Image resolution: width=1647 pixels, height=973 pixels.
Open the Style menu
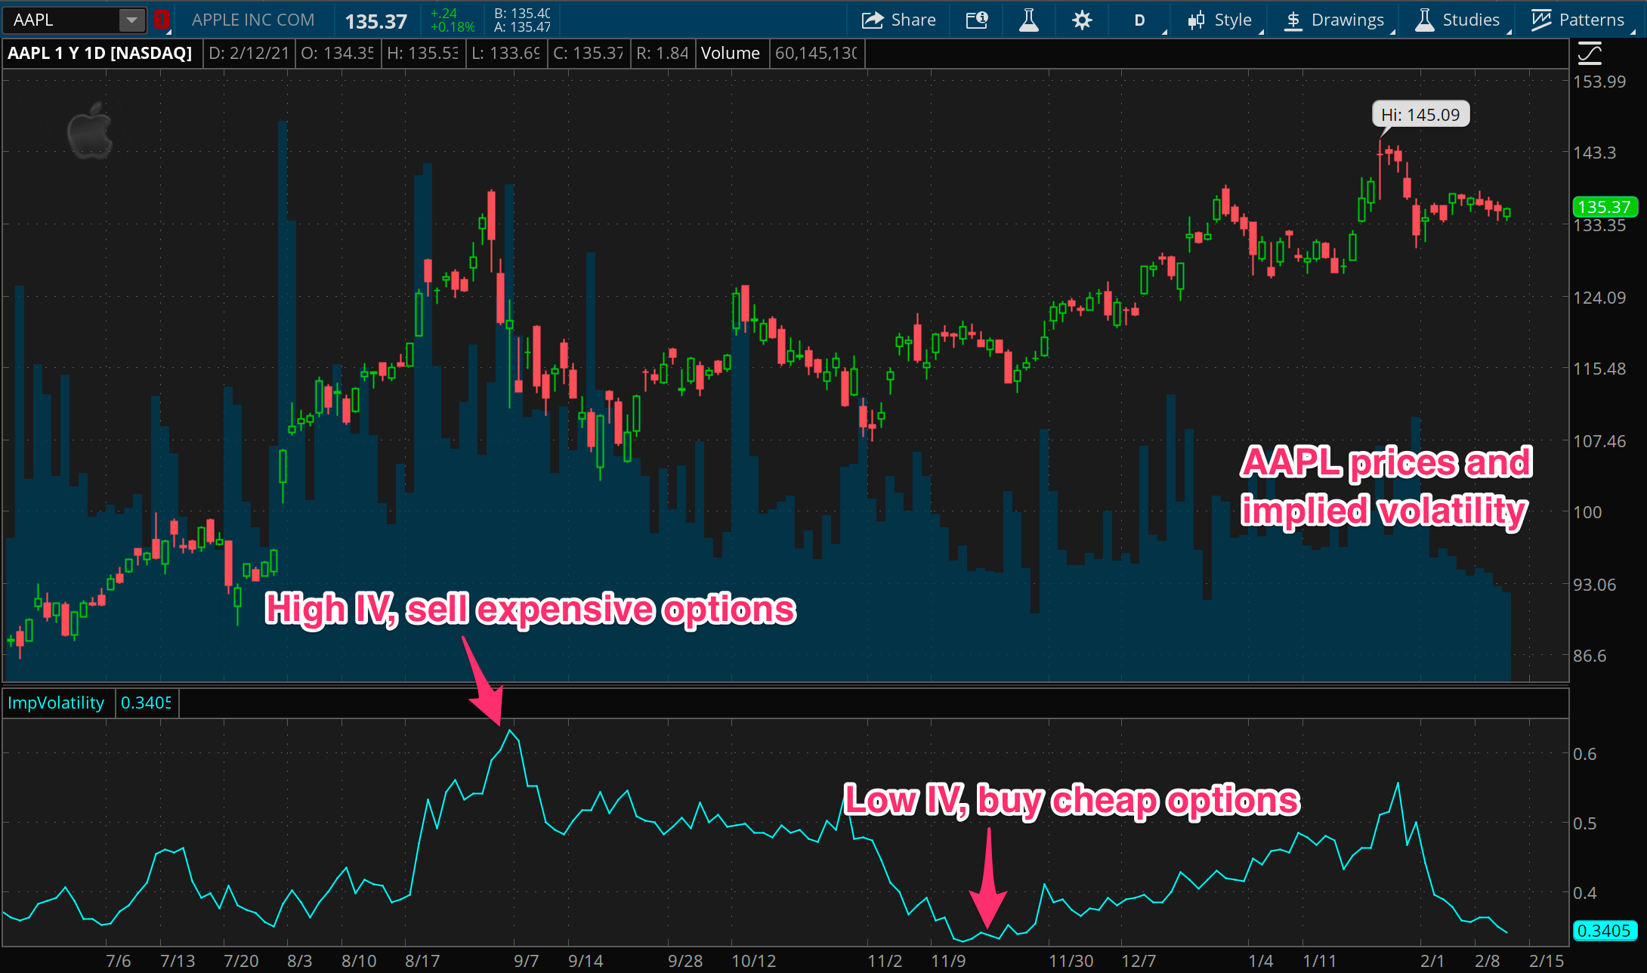1220,20
